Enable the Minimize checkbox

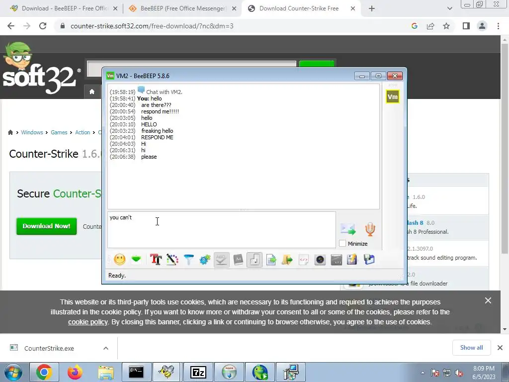click(x=342, y=243)
